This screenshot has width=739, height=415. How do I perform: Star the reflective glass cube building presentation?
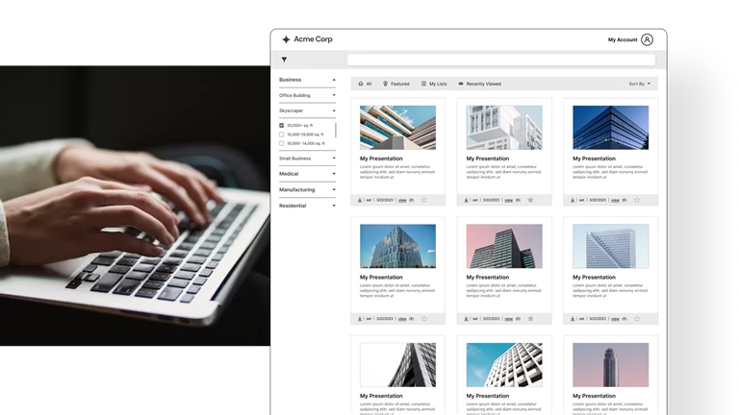pos(424,319)
